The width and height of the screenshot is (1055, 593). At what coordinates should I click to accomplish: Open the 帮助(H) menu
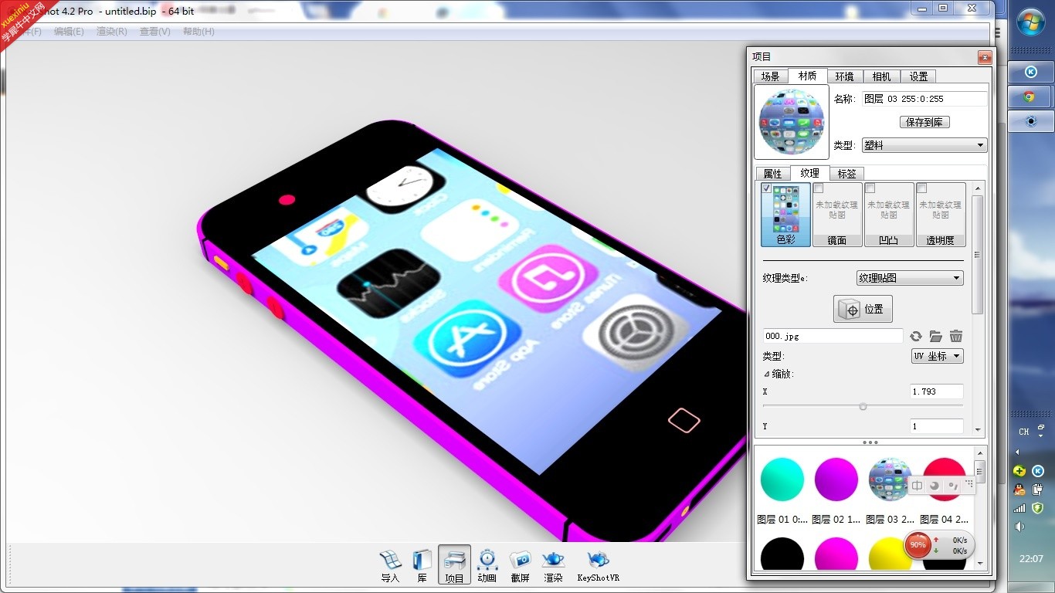pyautogui.click(x=198, y=32)
